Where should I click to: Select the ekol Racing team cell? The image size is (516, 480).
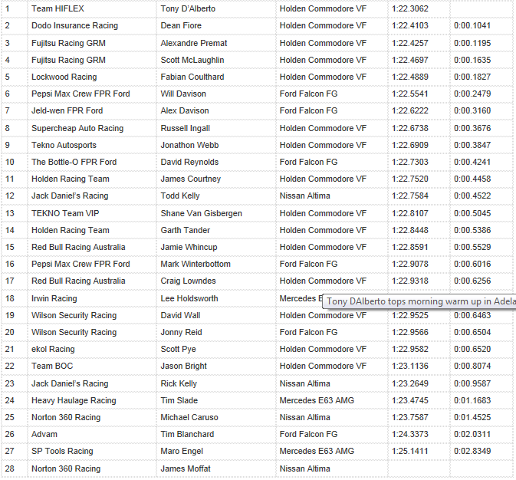[53, 350]
